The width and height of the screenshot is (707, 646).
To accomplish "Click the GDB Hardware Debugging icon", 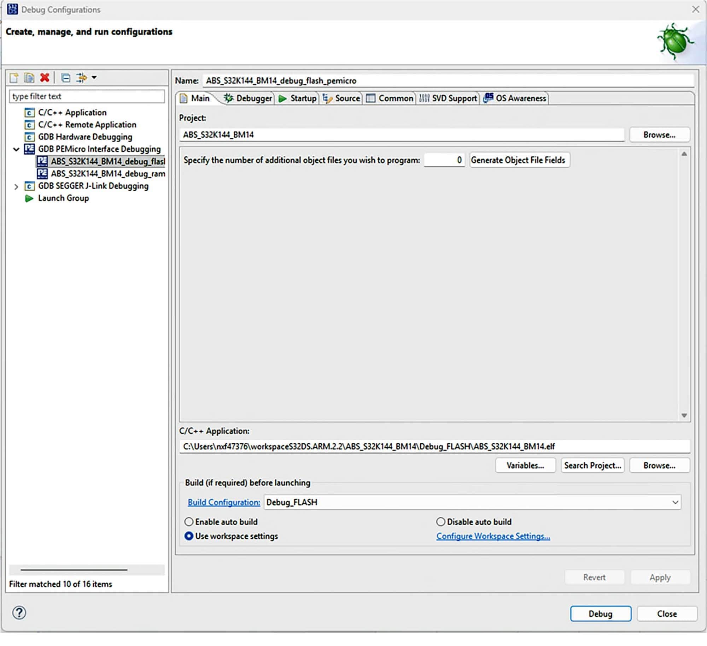I will pyautogui.click(x=29, y=137).
